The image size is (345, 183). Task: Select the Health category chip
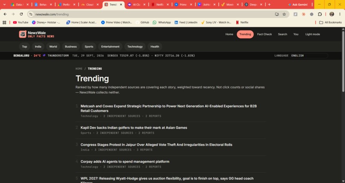pyautogui.click(x=155, y=47)
